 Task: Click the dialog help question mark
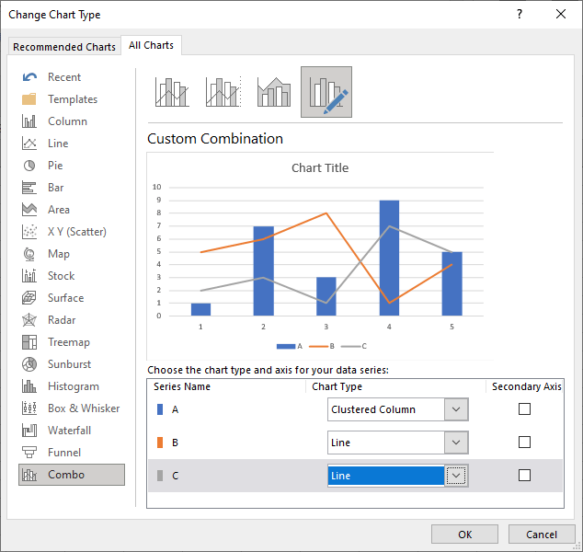click(x=520, y=14)
